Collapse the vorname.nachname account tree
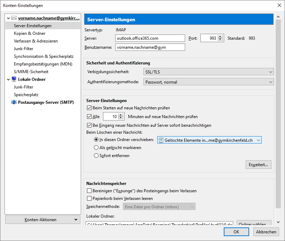285x241 pixels. (x=8, y=18)
